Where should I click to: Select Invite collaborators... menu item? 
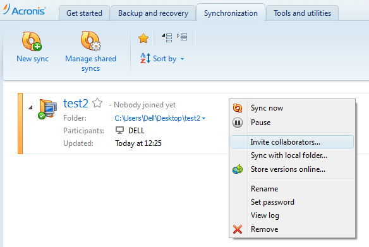point(292,142)
